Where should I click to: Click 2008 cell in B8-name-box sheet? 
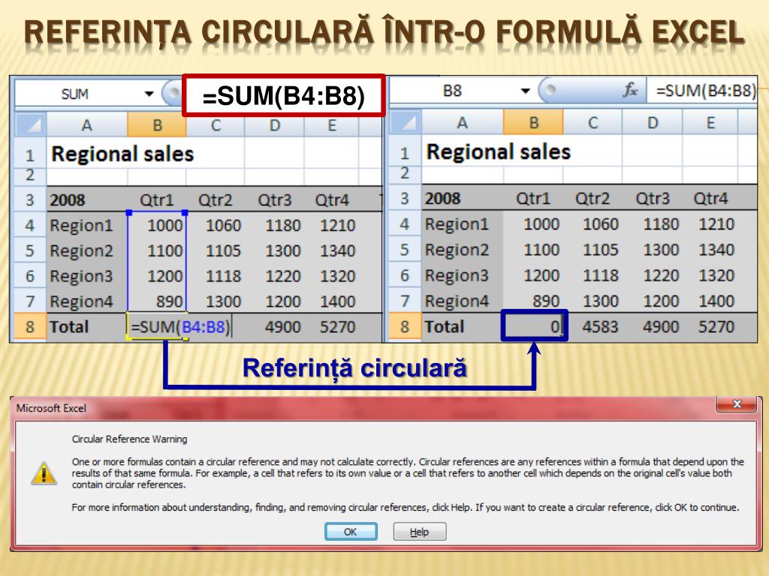point(443,198)
